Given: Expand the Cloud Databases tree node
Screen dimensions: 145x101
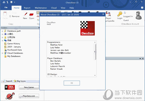Looking at the screenshot, I should point(2,53).
